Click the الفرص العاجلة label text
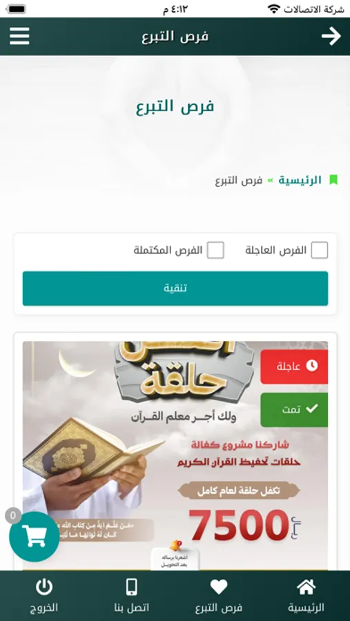 click(276, 250)
